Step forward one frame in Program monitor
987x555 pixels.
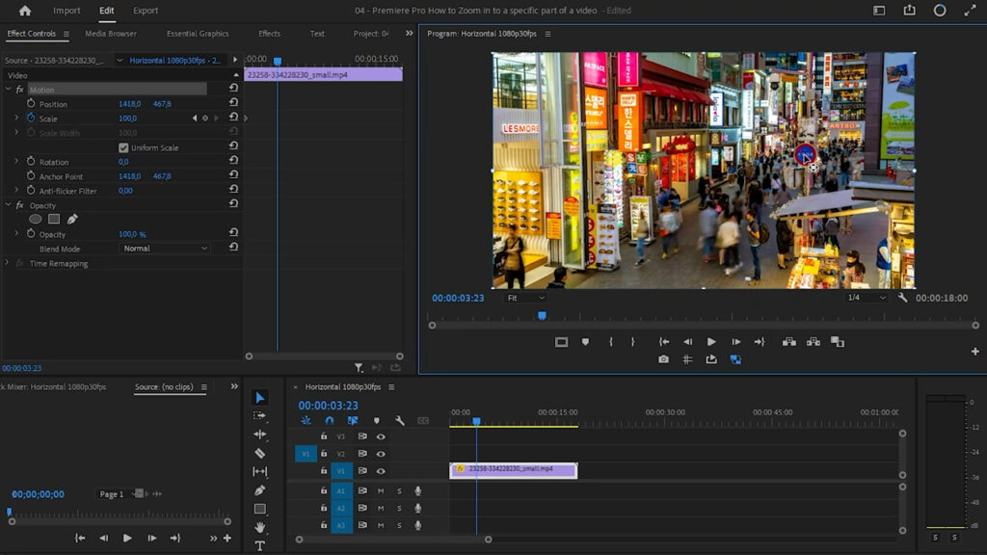tap(735, 342)
